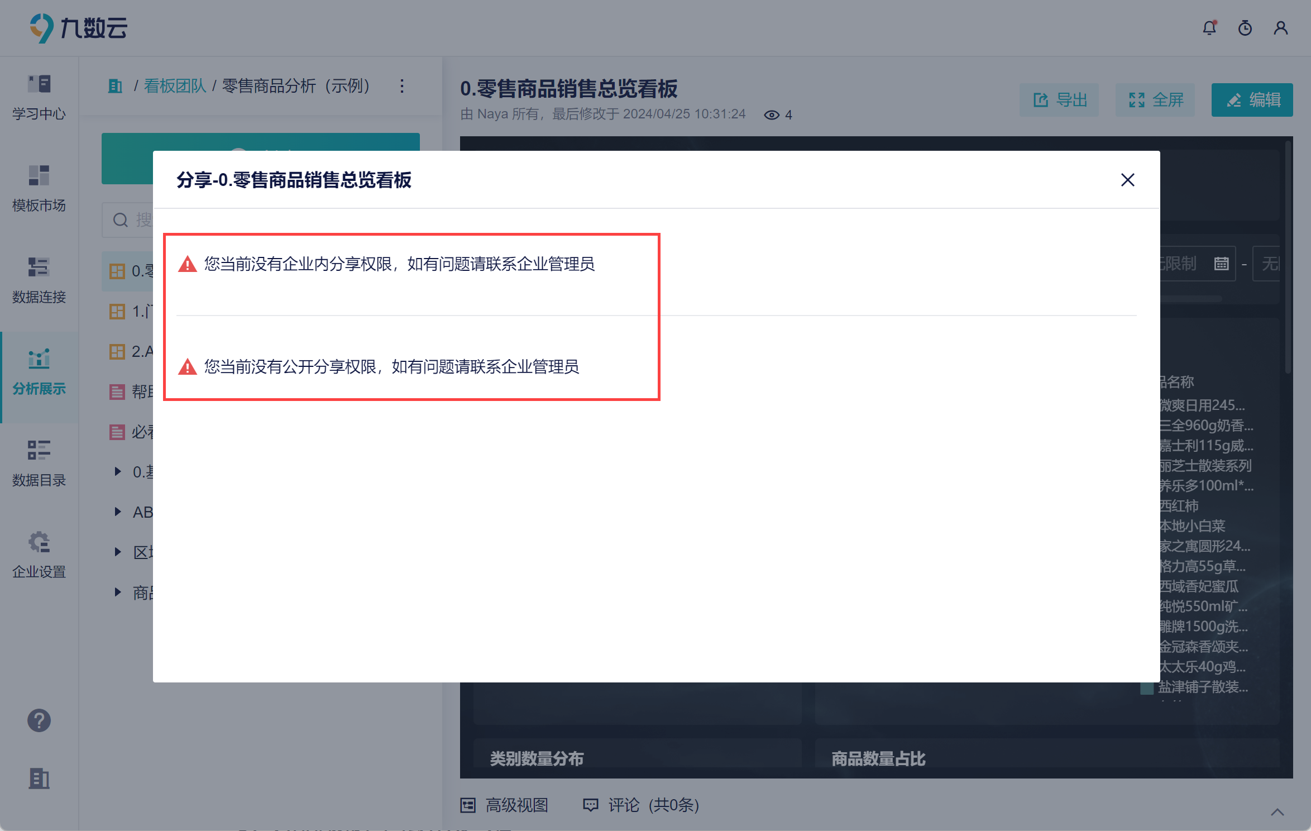Open 学习中心 in the sidebar
Viewport: 1311px width, 831px height.
(39, 97)
